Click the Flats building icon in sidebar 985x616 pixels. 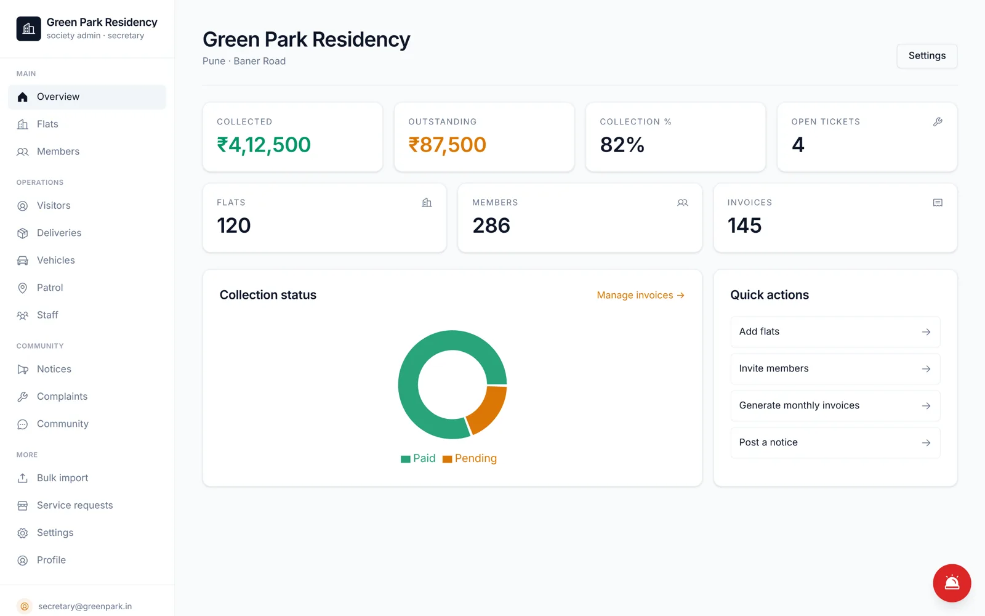click(x=23, y=124)
